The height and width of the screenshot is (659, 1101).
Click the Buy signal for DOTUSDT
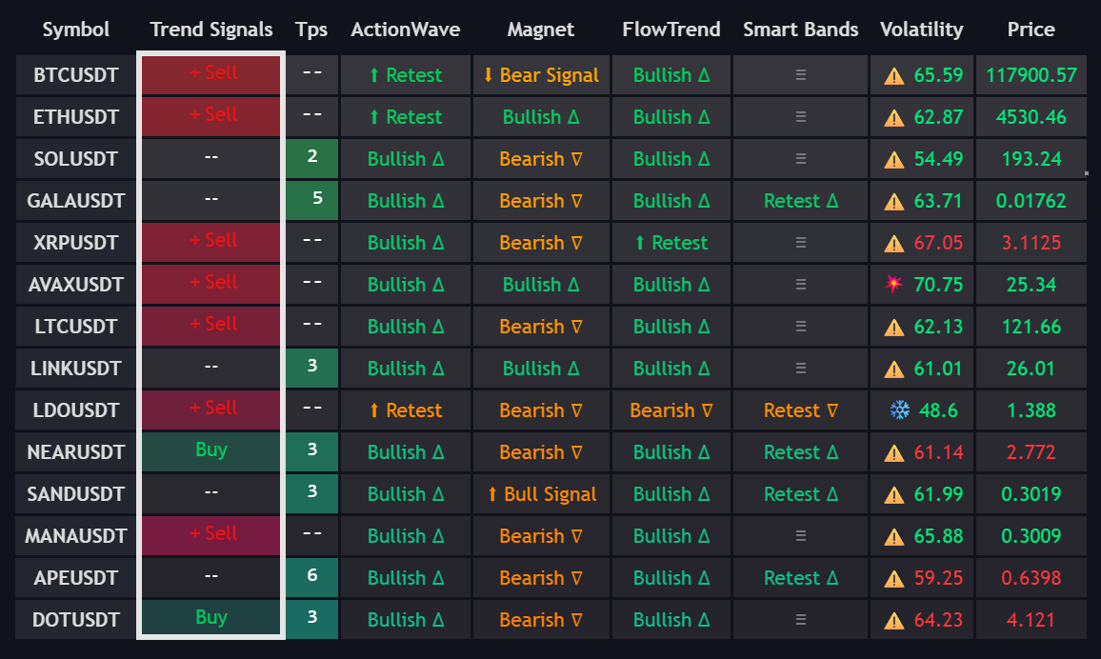211,617
